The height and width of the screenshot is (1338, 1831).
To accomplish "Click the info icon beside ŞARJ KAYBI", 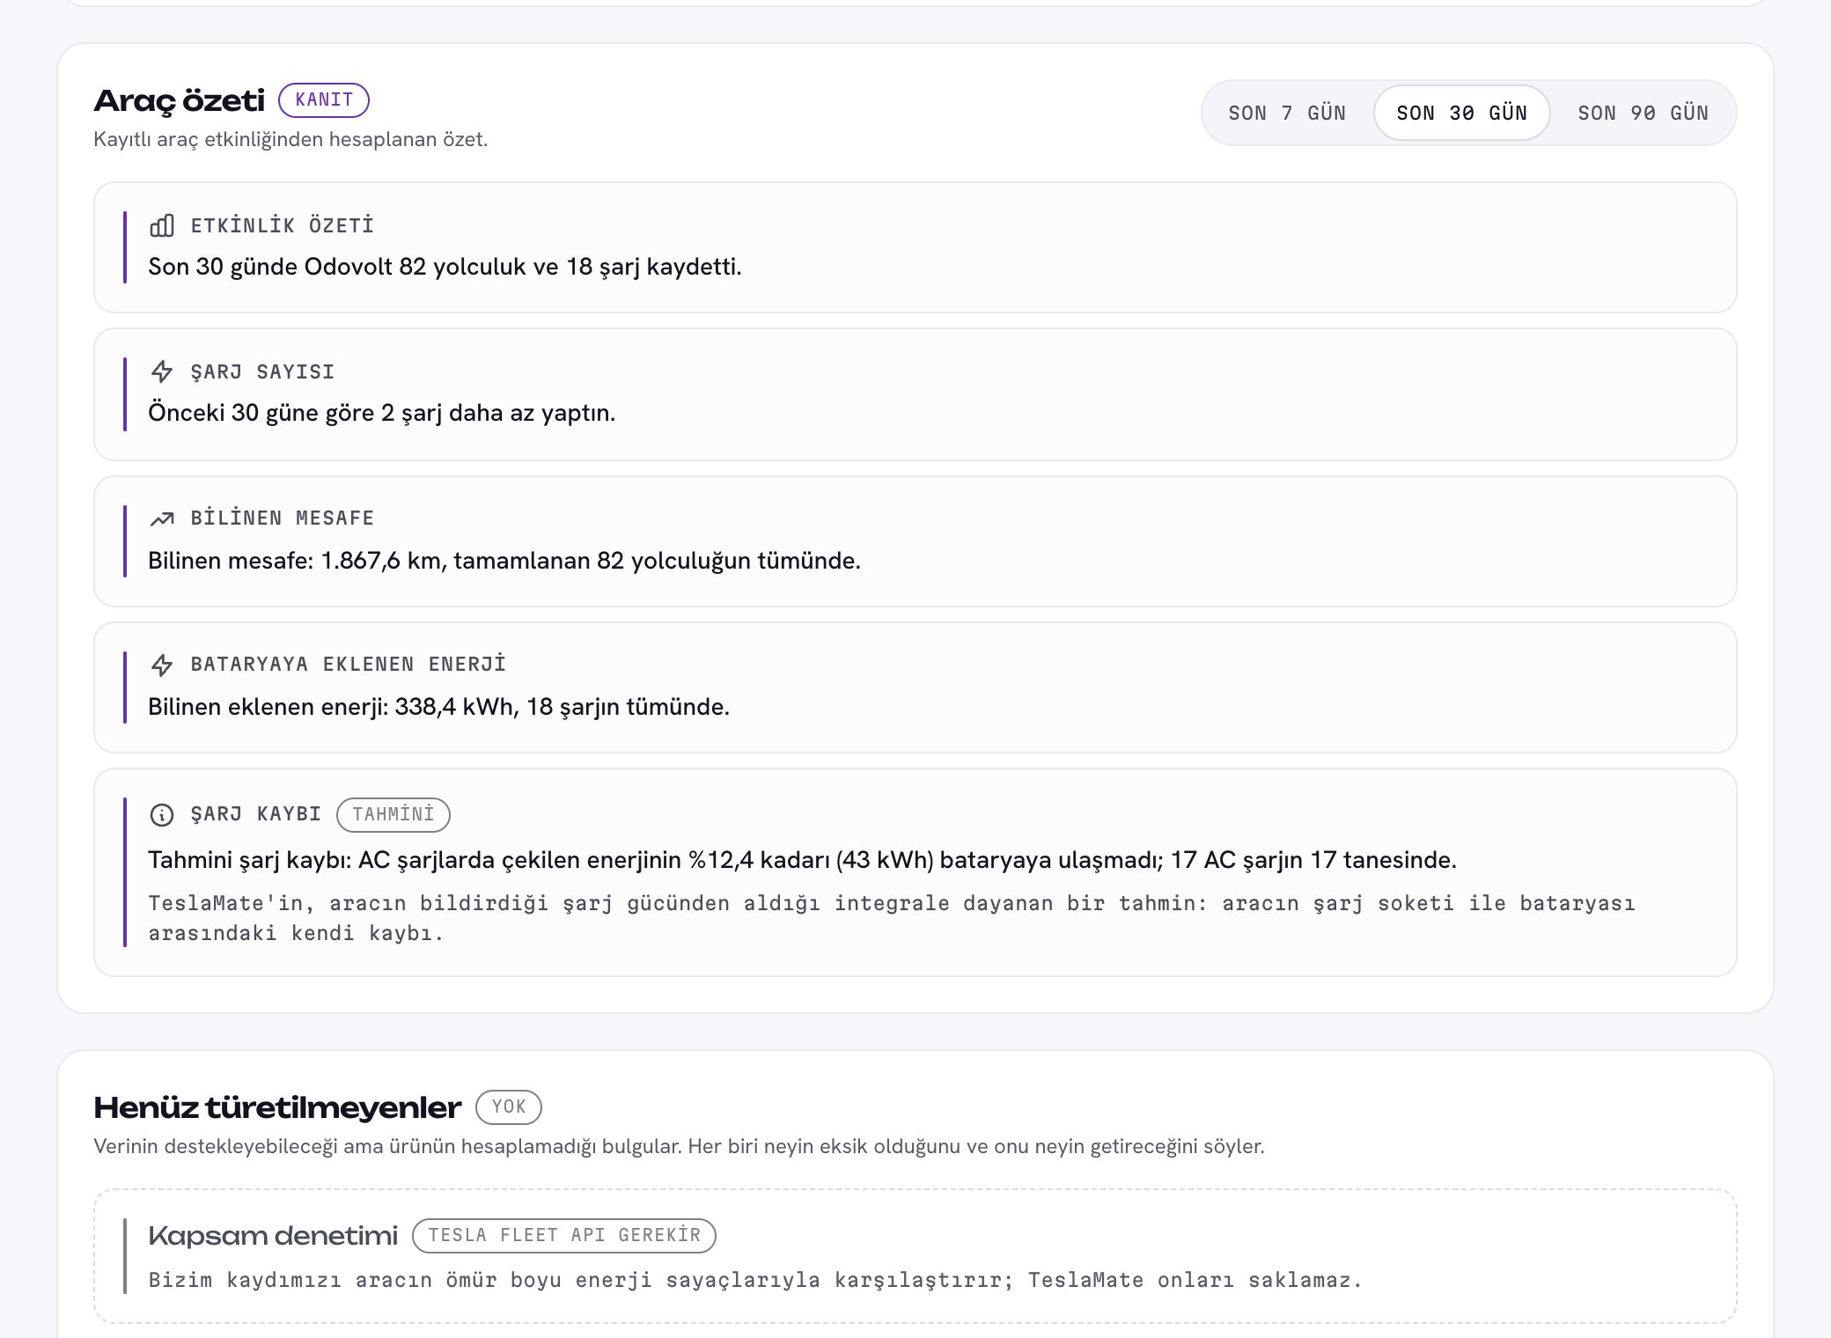I will click(x=162, y=814).
